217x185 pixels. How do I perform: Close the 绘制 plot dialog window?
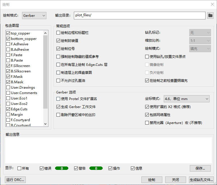(212, 4)
